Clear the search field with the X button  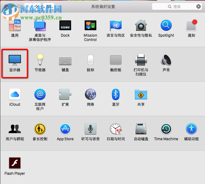coord(199,6)
